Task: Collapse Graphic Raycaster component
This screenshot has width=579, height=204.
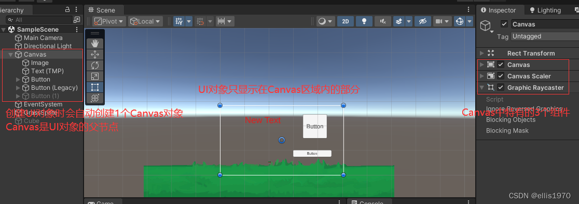Action: (481, 88)
